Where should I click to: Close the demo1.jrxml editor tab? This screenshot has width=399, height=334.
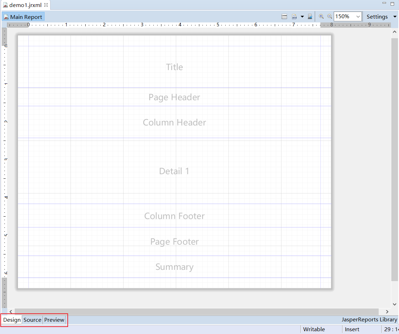click(46, 5)
